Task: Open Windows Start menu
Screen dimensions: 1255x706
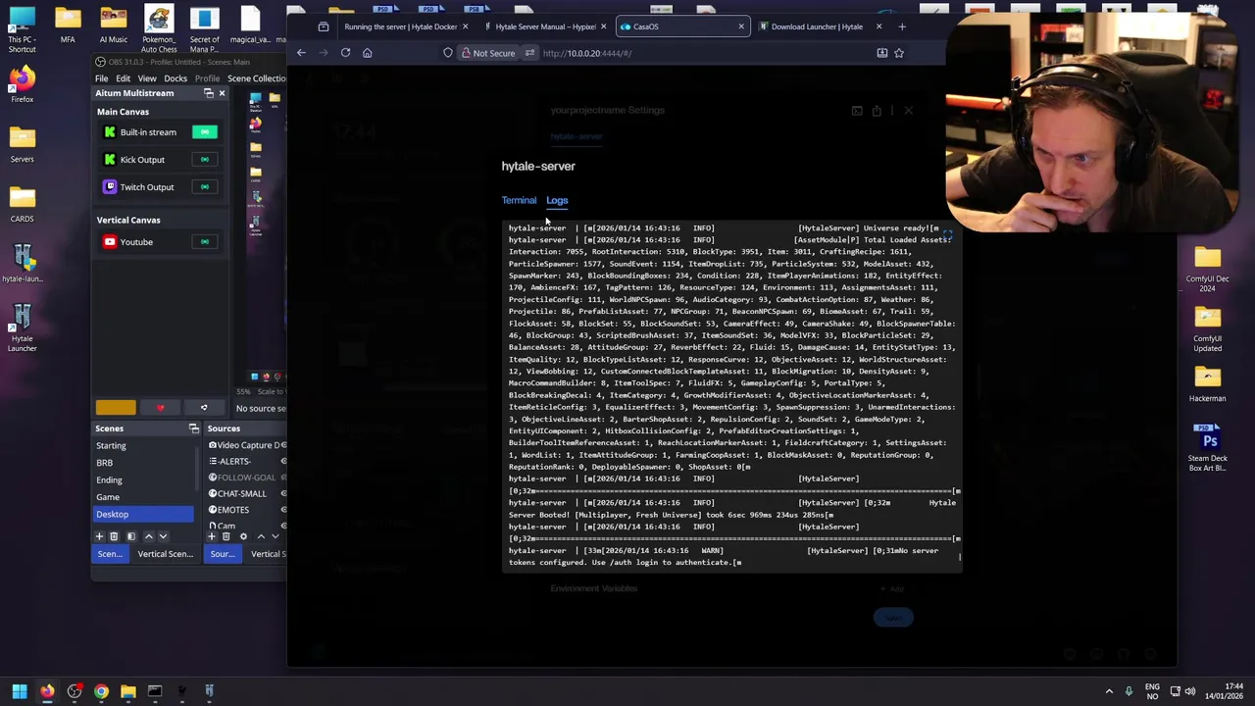Action: (19, 691)
